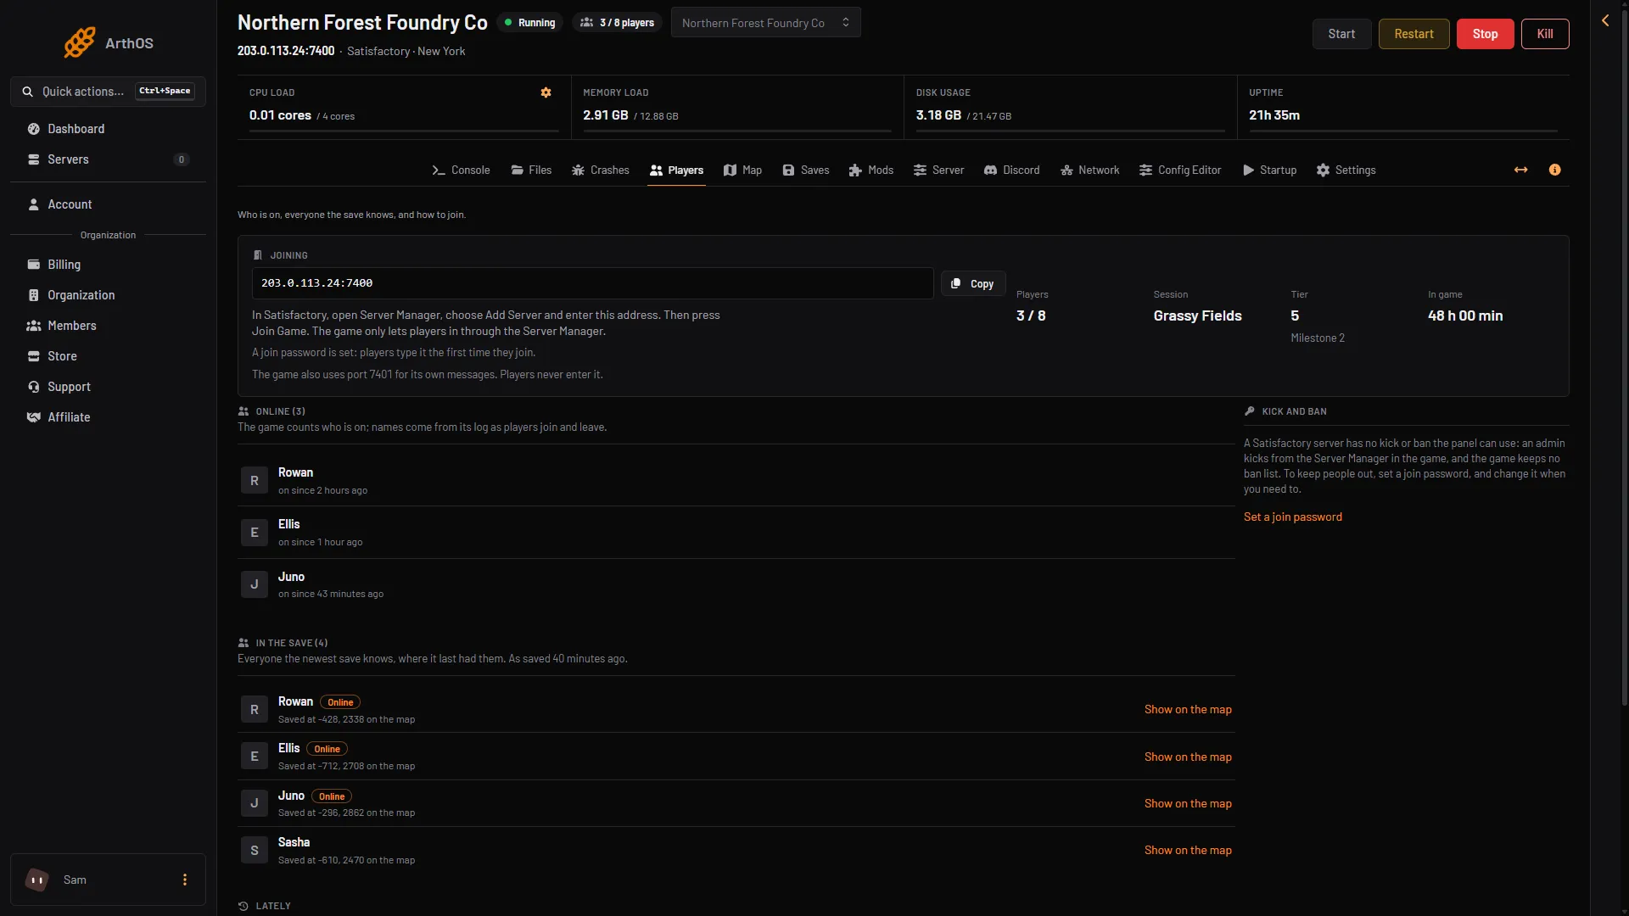Click Ellis's avatar in online list
The image size is (1629, 916).
pos(255,533)
